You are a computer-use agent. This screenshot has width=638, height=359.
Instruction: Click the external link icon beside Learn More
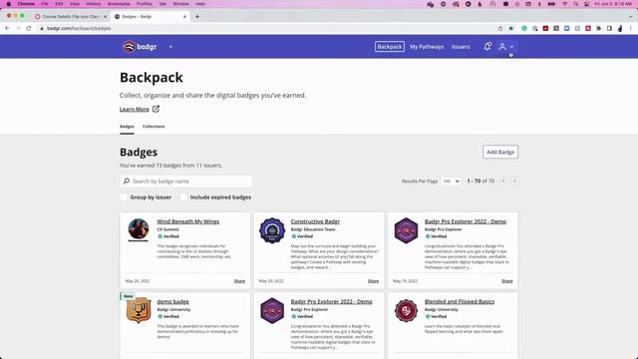point(156,109)
